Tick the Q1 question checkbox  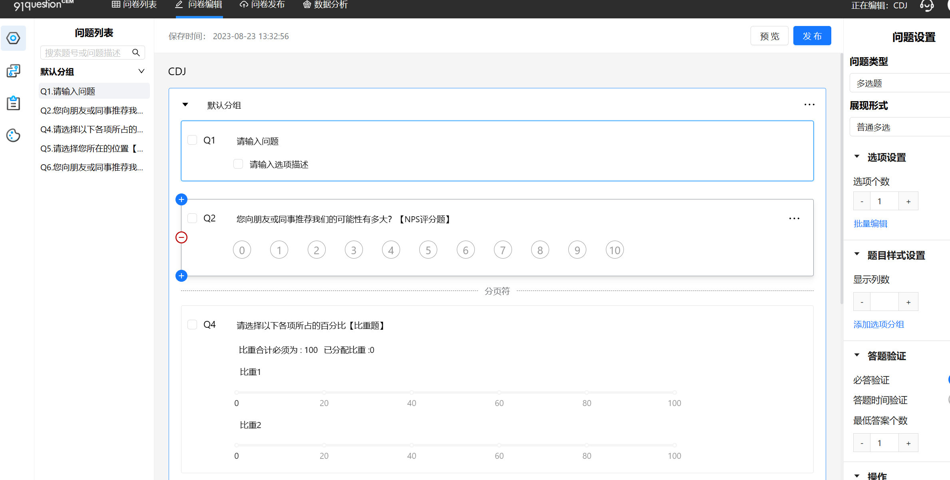tap(192, 140)
